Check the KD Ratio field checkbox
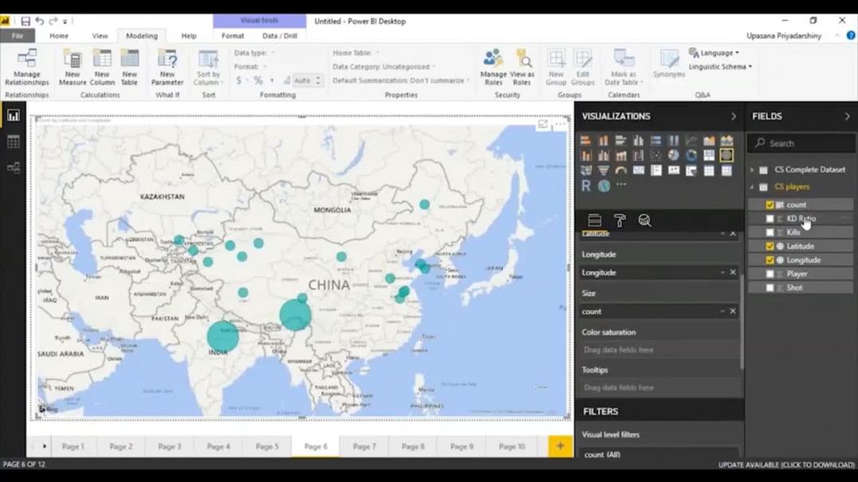 [x=769, y=219]
